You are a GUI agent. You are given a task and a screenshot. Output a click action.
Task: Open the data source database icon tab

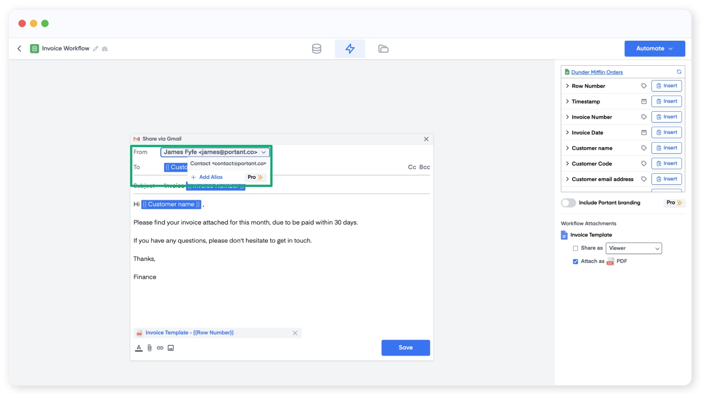coord(316,49)
